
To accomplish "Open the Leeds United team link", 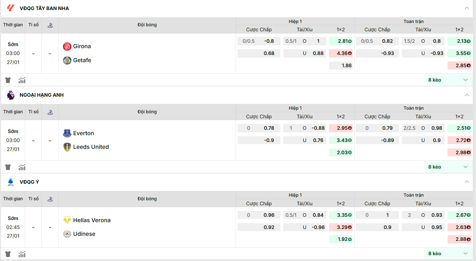I will click(91, 147).
